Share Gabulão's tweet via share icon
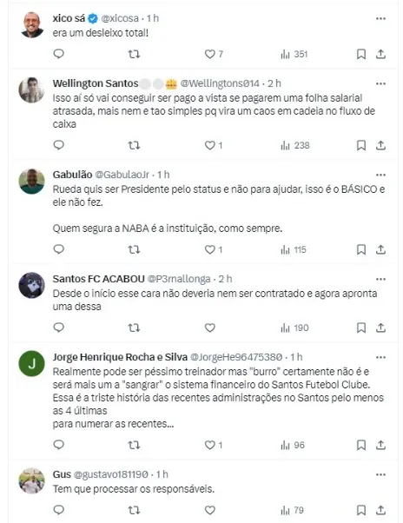 click(x=380, y=249)
